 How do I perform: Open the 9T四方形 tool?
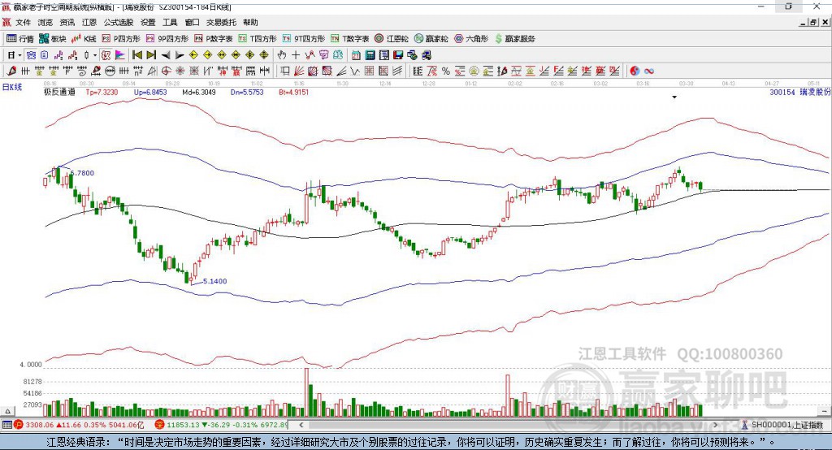[304, 39]
